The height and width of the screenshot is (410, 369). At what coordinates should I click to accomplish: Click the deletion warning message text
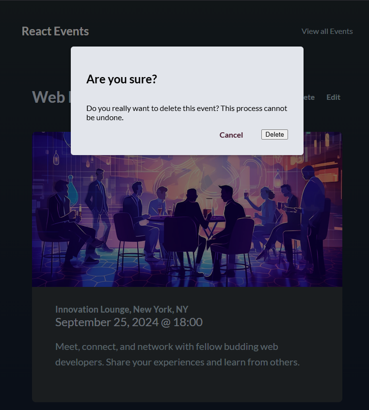tap(187, 112)
